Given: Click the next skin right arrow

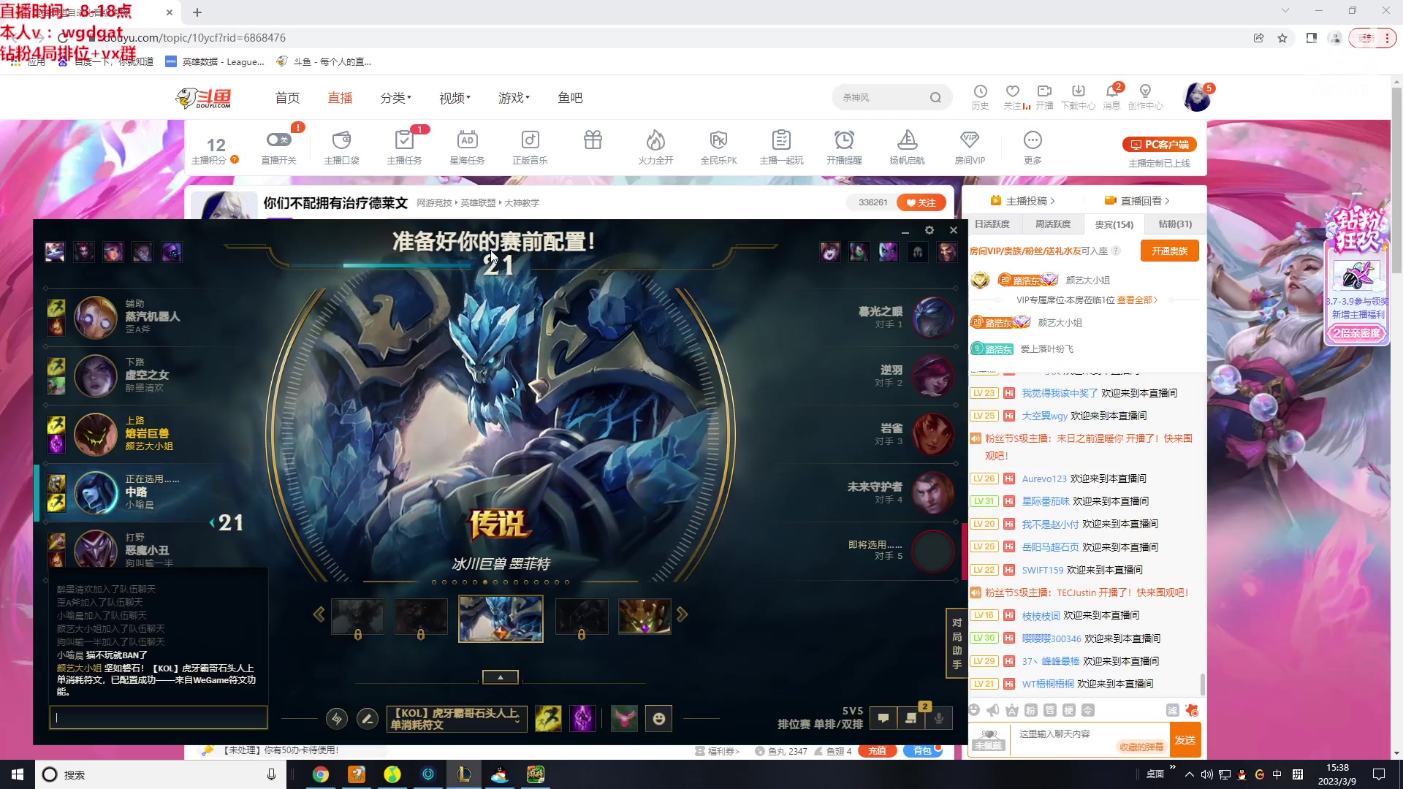Looking at the screenshot, I should pyautogui.click(x=683, y=615).
